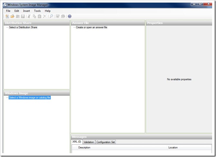
Task: Click the New Answer File toolbar icon
Action: (x=7, y=16)
